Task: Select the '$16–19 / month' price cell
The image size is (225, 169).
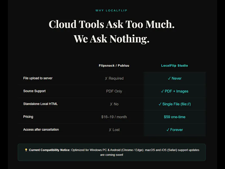Action: (114, 117)
